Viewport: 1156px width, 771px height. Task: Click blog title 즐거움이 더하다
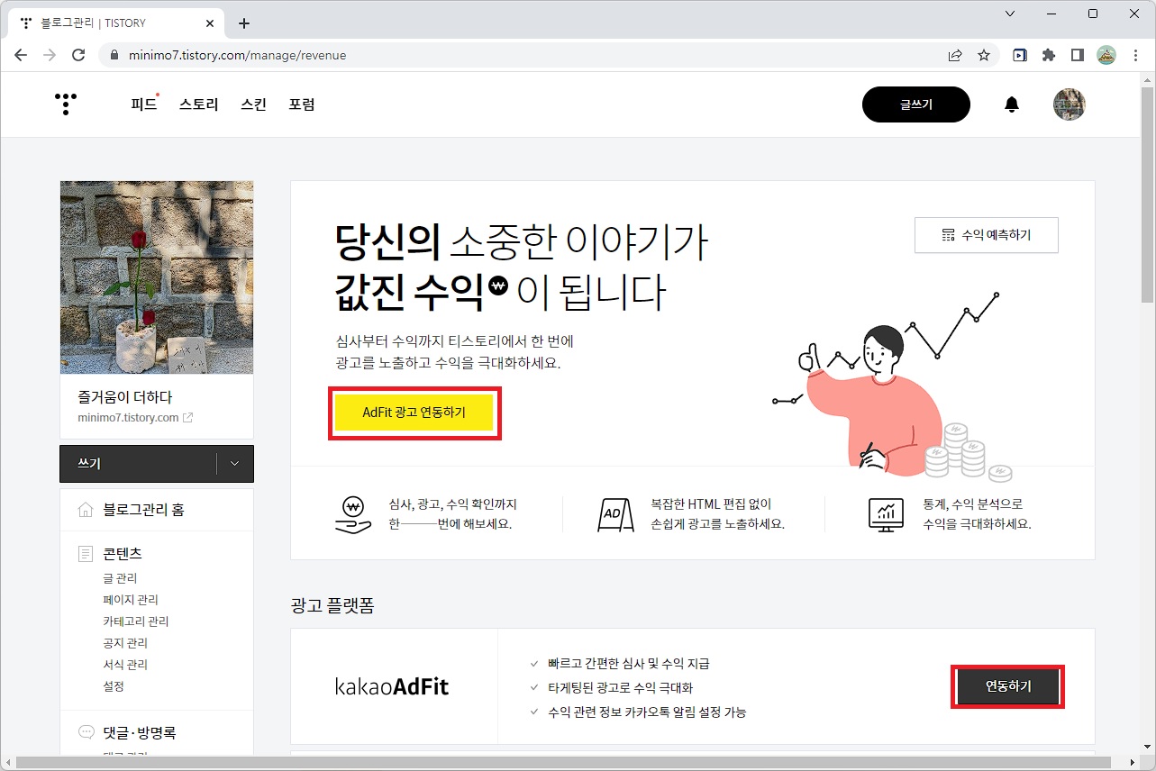125,397
